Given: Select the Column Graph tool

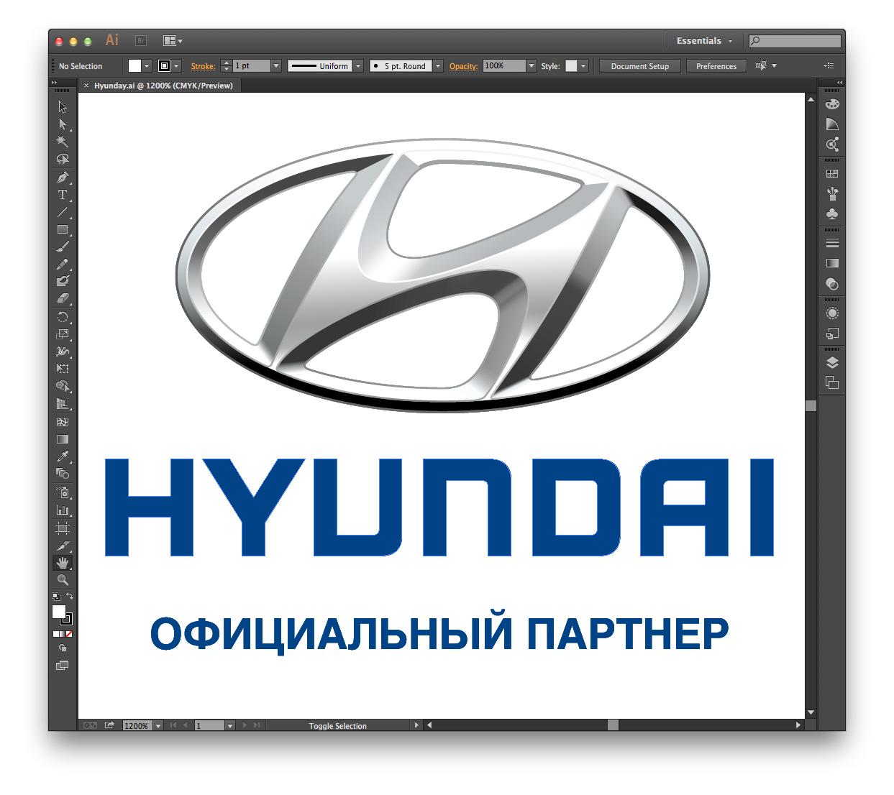Looking at the screenshot, I should point(63,510).
